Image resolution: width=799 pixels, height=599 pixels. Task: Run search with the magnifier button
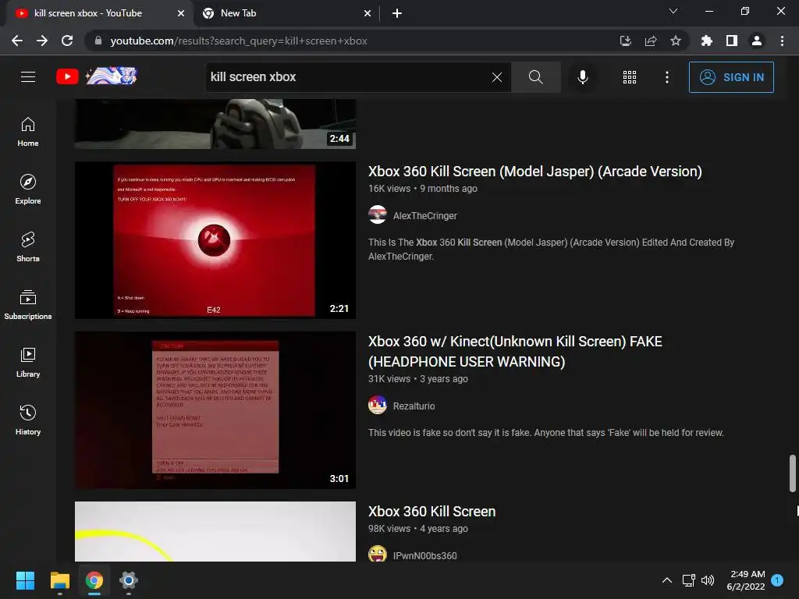coord(535,77)
